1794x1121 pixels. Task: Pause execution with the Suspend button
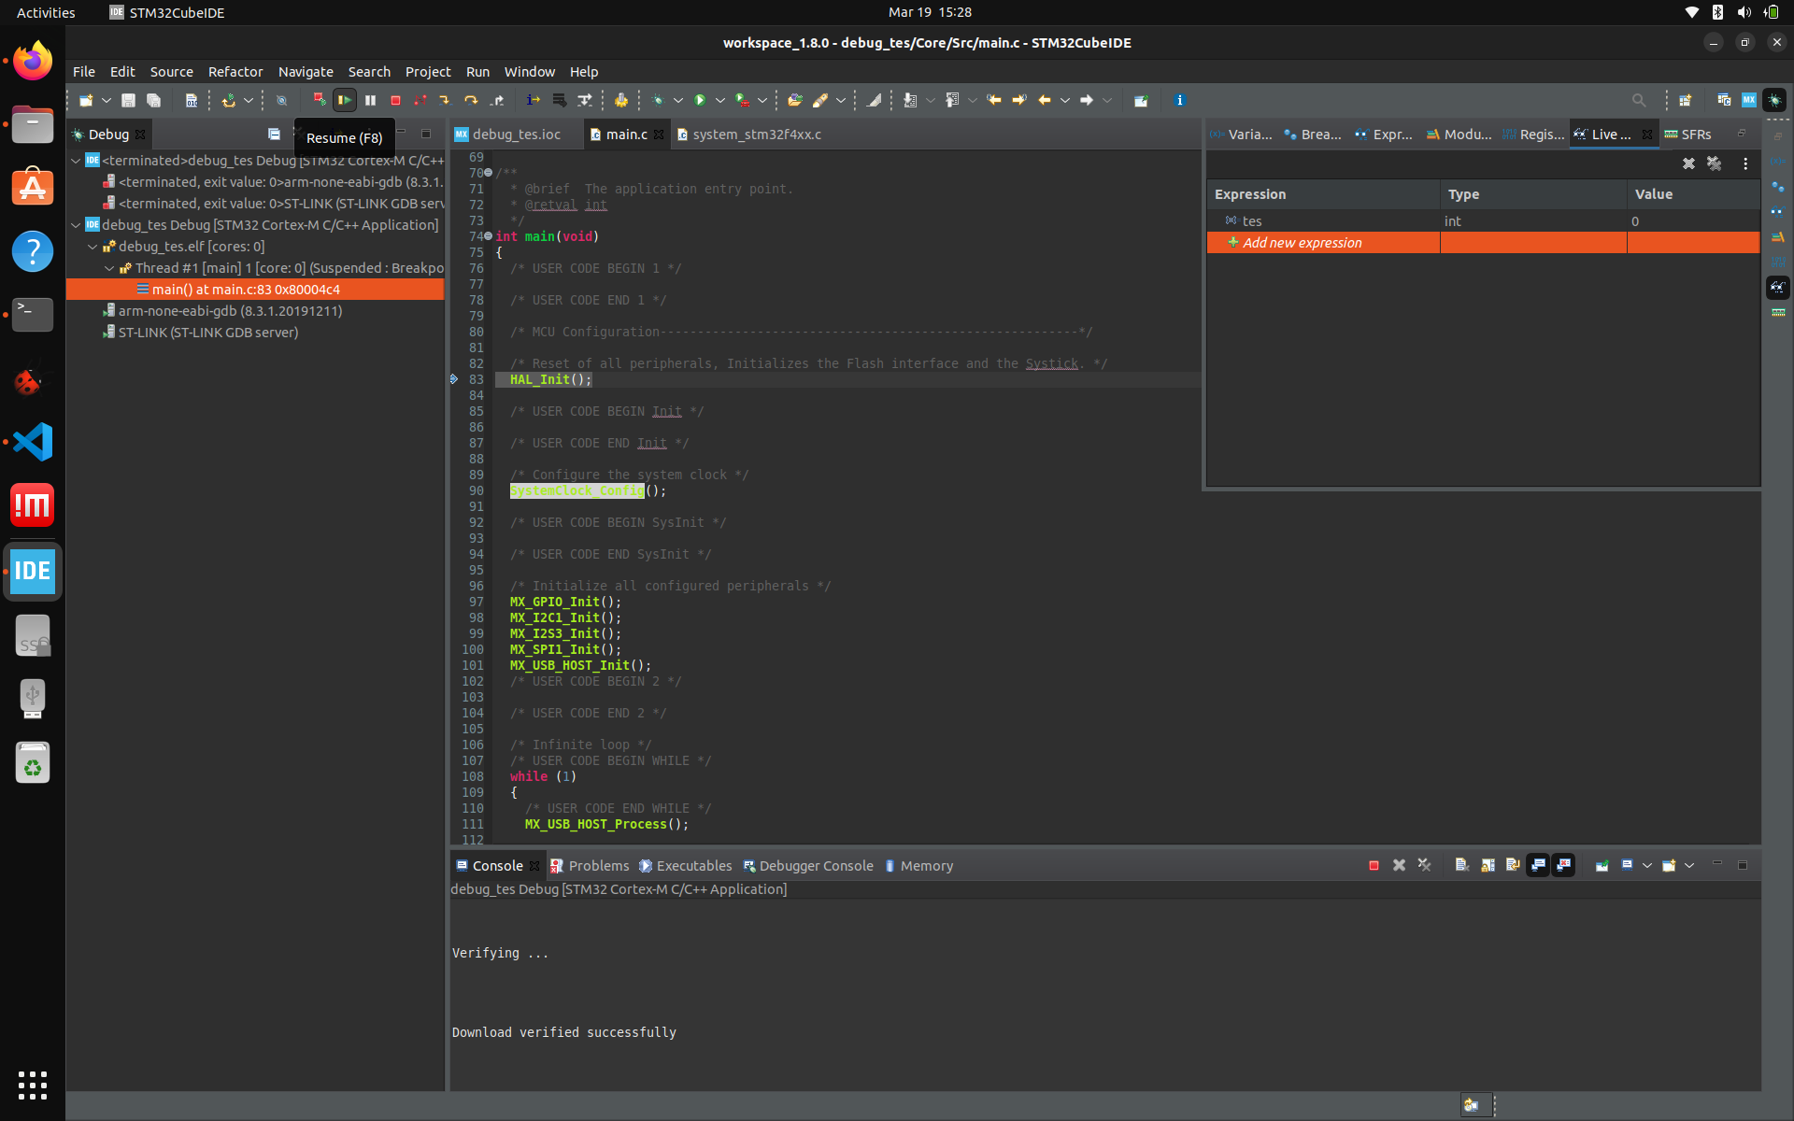coord(370,100)
